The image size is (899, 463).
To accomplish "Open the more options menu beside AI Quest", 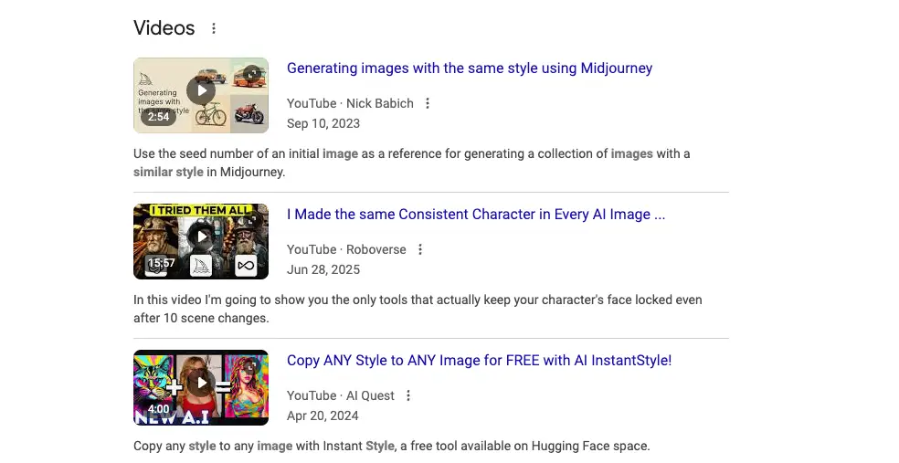I will pyautogui.click(x=408, y=395).
